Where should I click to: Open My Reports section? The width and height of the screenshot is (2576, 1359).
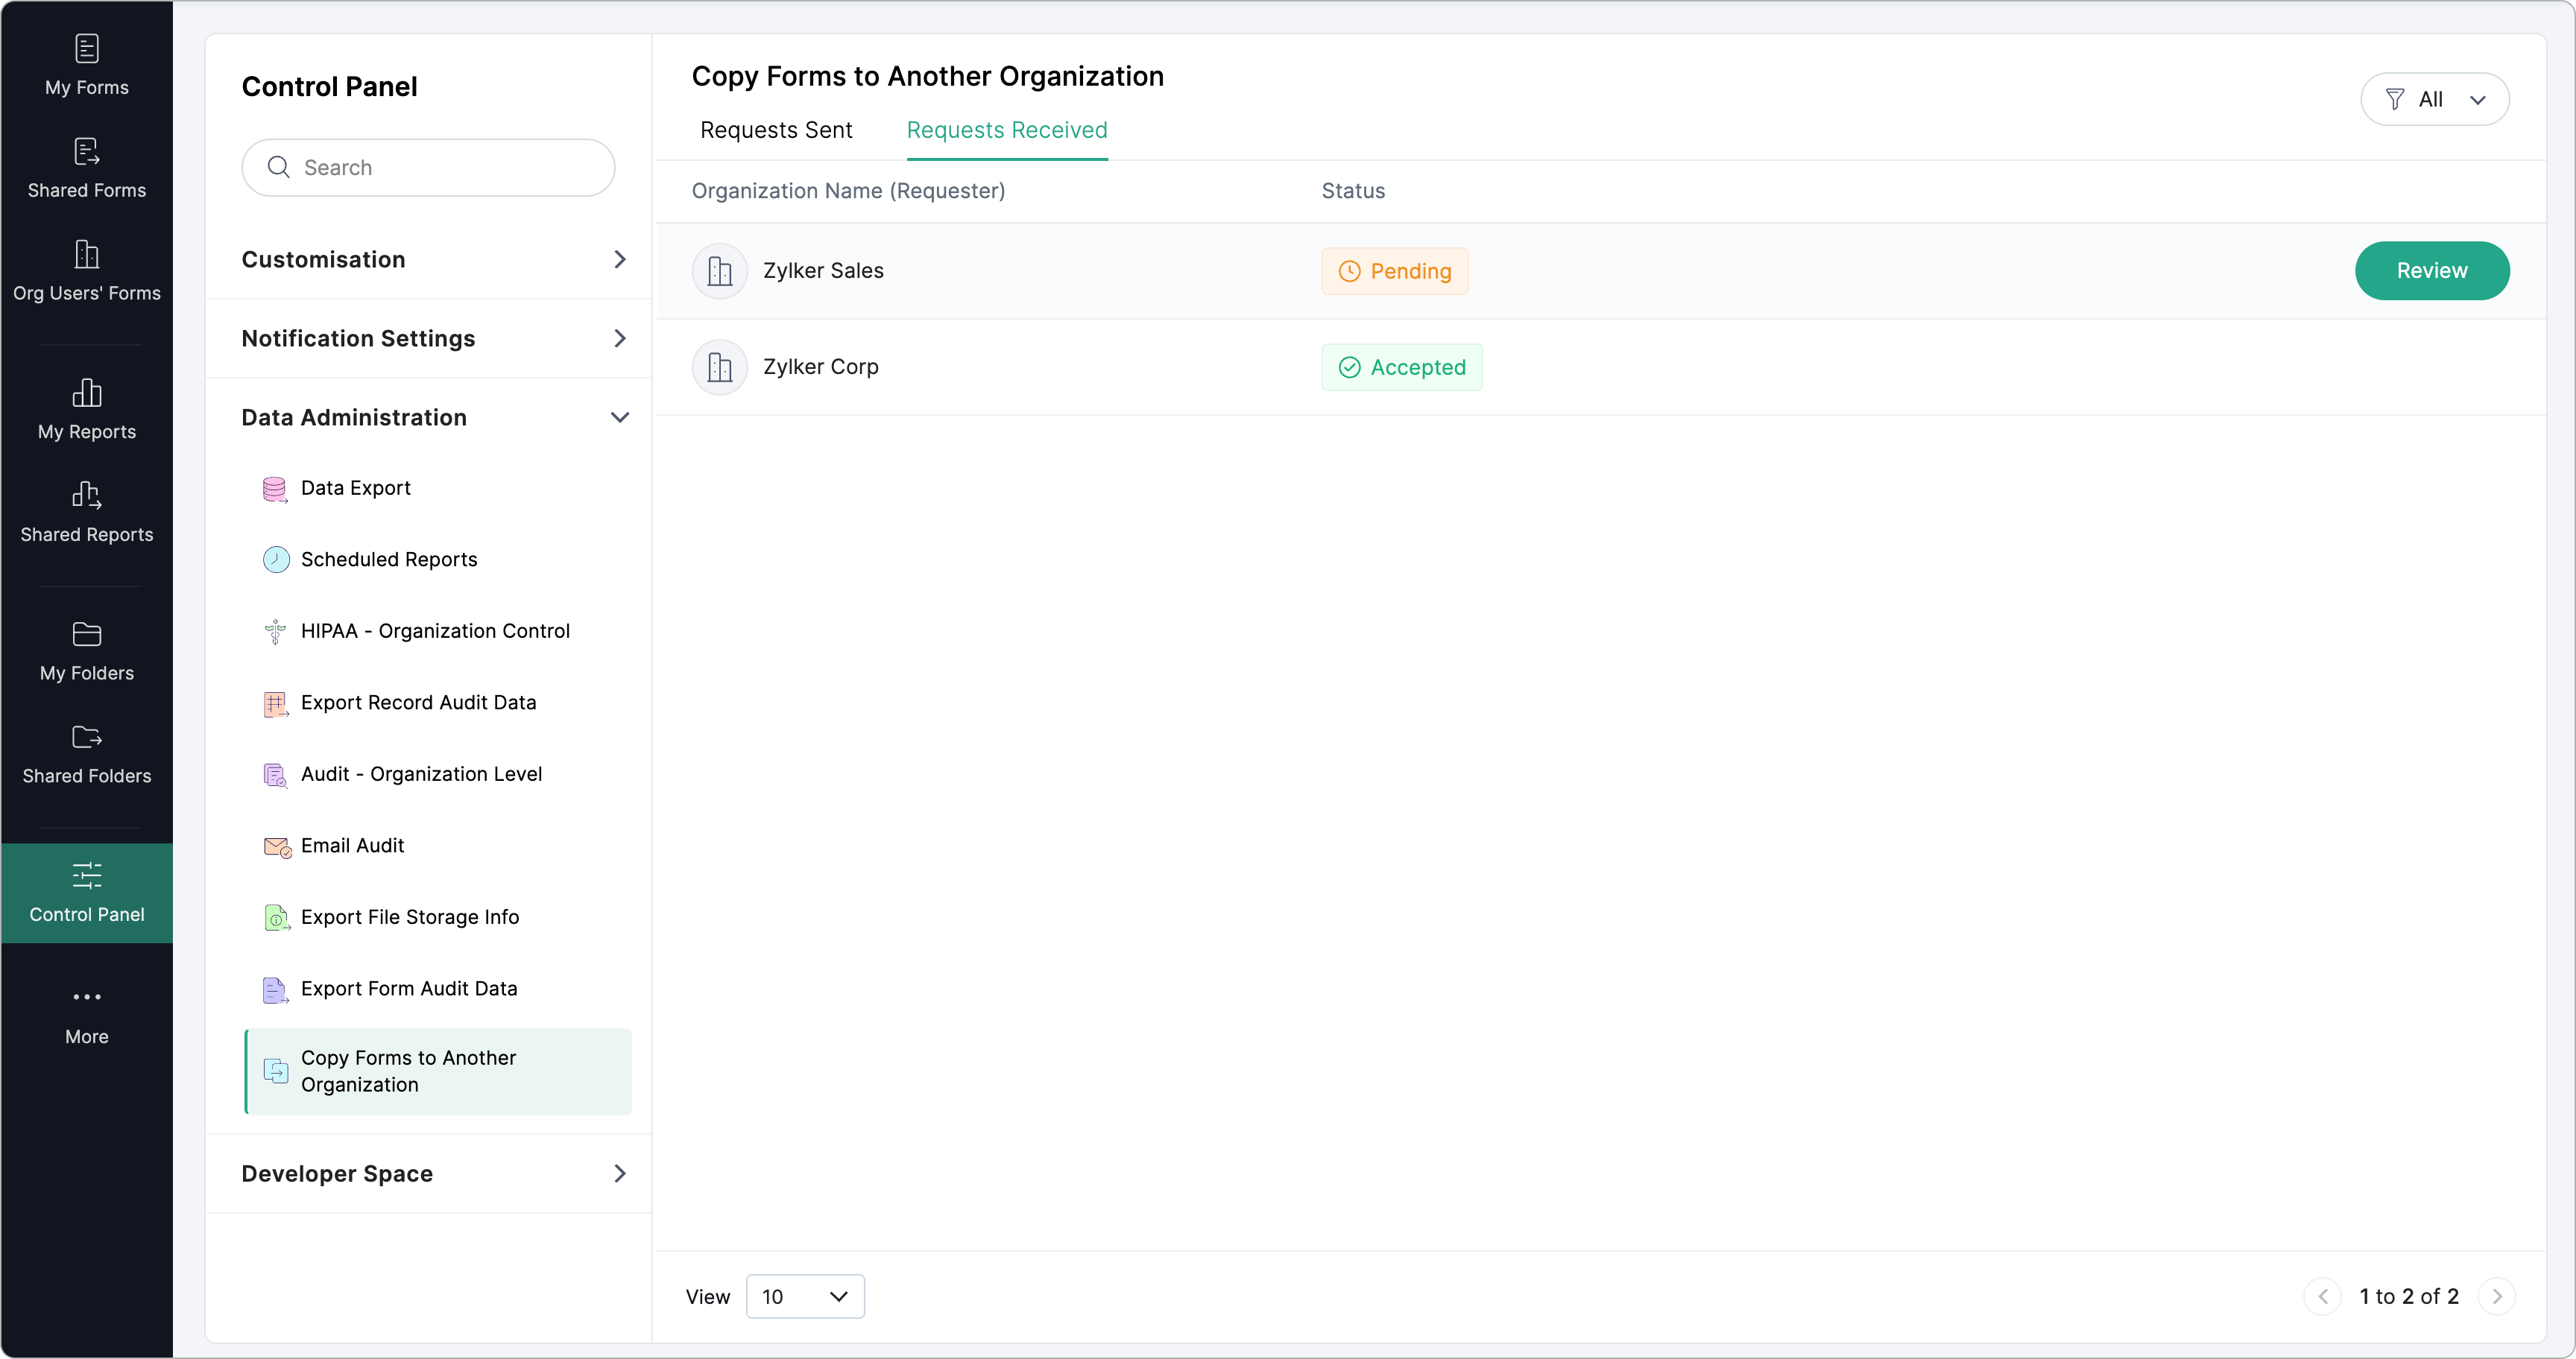tap(87, 410)
